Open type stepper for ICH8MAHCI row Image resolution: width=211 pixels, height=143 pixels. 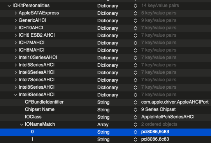pos(135,50)
